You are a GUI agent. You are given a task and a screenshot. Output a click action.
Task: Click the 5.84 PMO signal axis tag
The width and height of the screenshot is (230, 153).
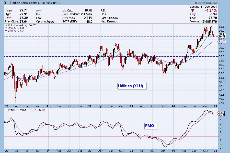click(222, 112)
